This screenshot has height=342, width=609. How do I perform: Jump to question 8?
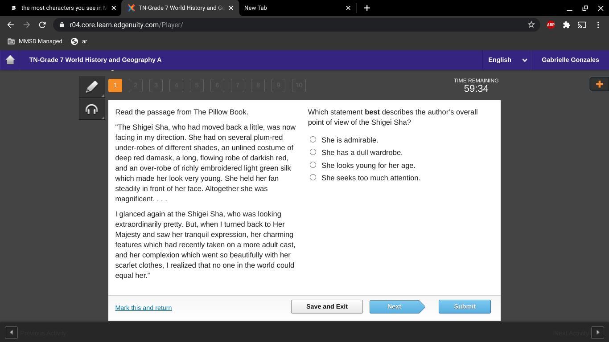tap(258, 85)
